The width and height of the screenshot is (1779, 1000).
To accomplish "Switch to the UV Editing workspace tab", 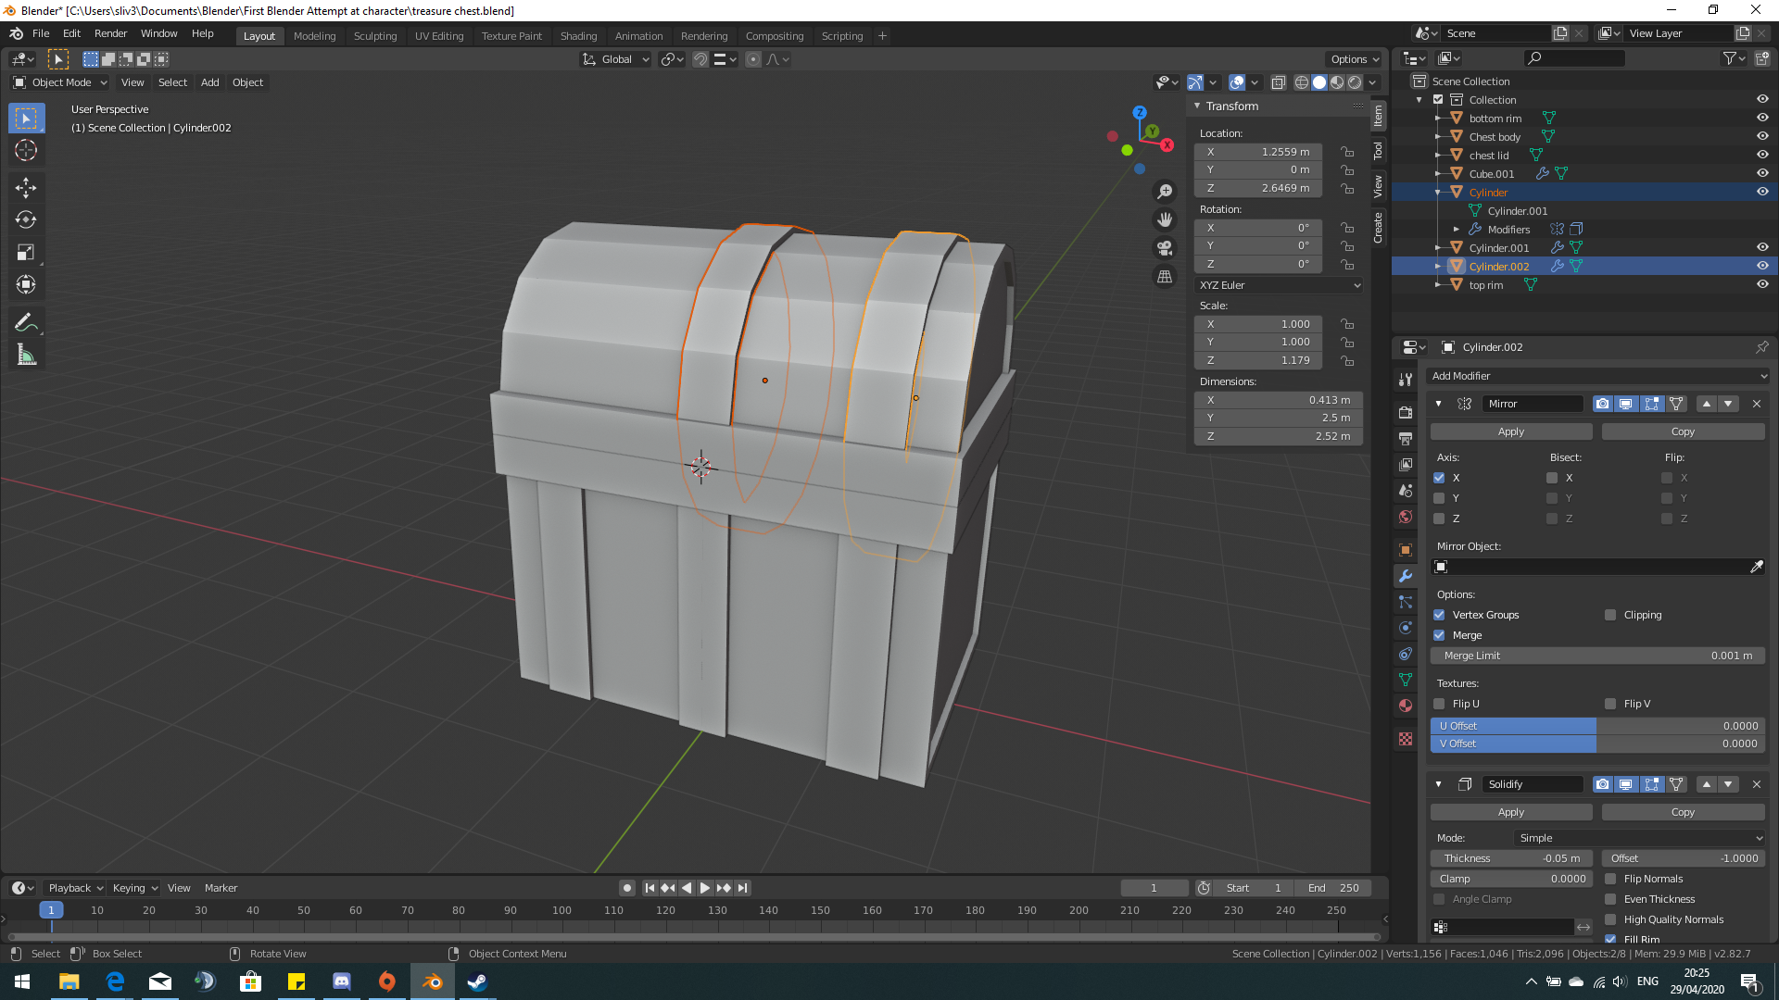I will (x=439, y=36).
